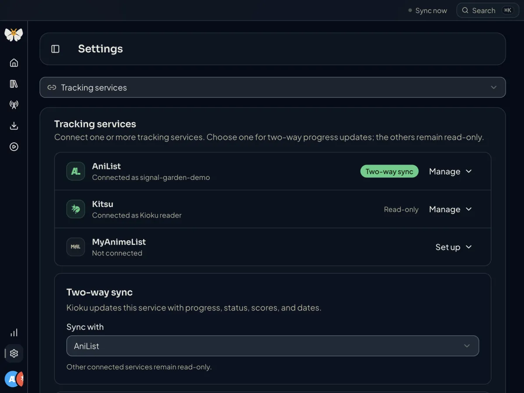Click the MyAnimeList MAL logo icon

(76, 247)
